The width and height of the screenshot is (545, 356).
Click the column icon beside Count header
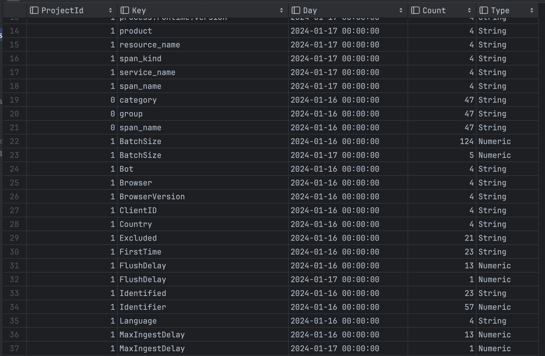pyautogui.click(x=415, y=10)
